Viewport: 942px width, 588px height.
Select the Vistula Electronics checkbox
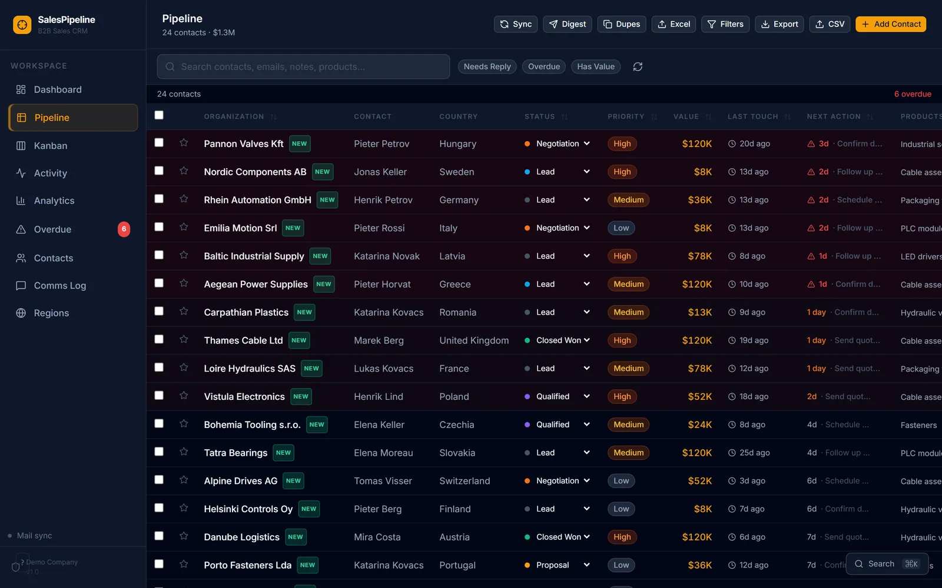pos(159,396)
